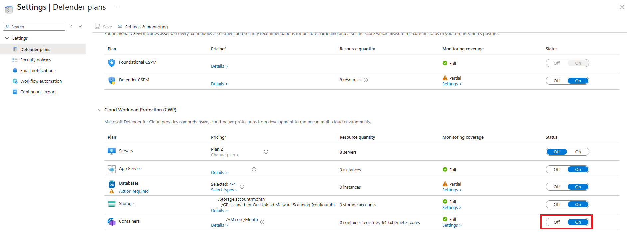The height and width of the screenshot is (232, 627).
Task: Click the Databases selected types info icon
Action: (x=242, y=187)
